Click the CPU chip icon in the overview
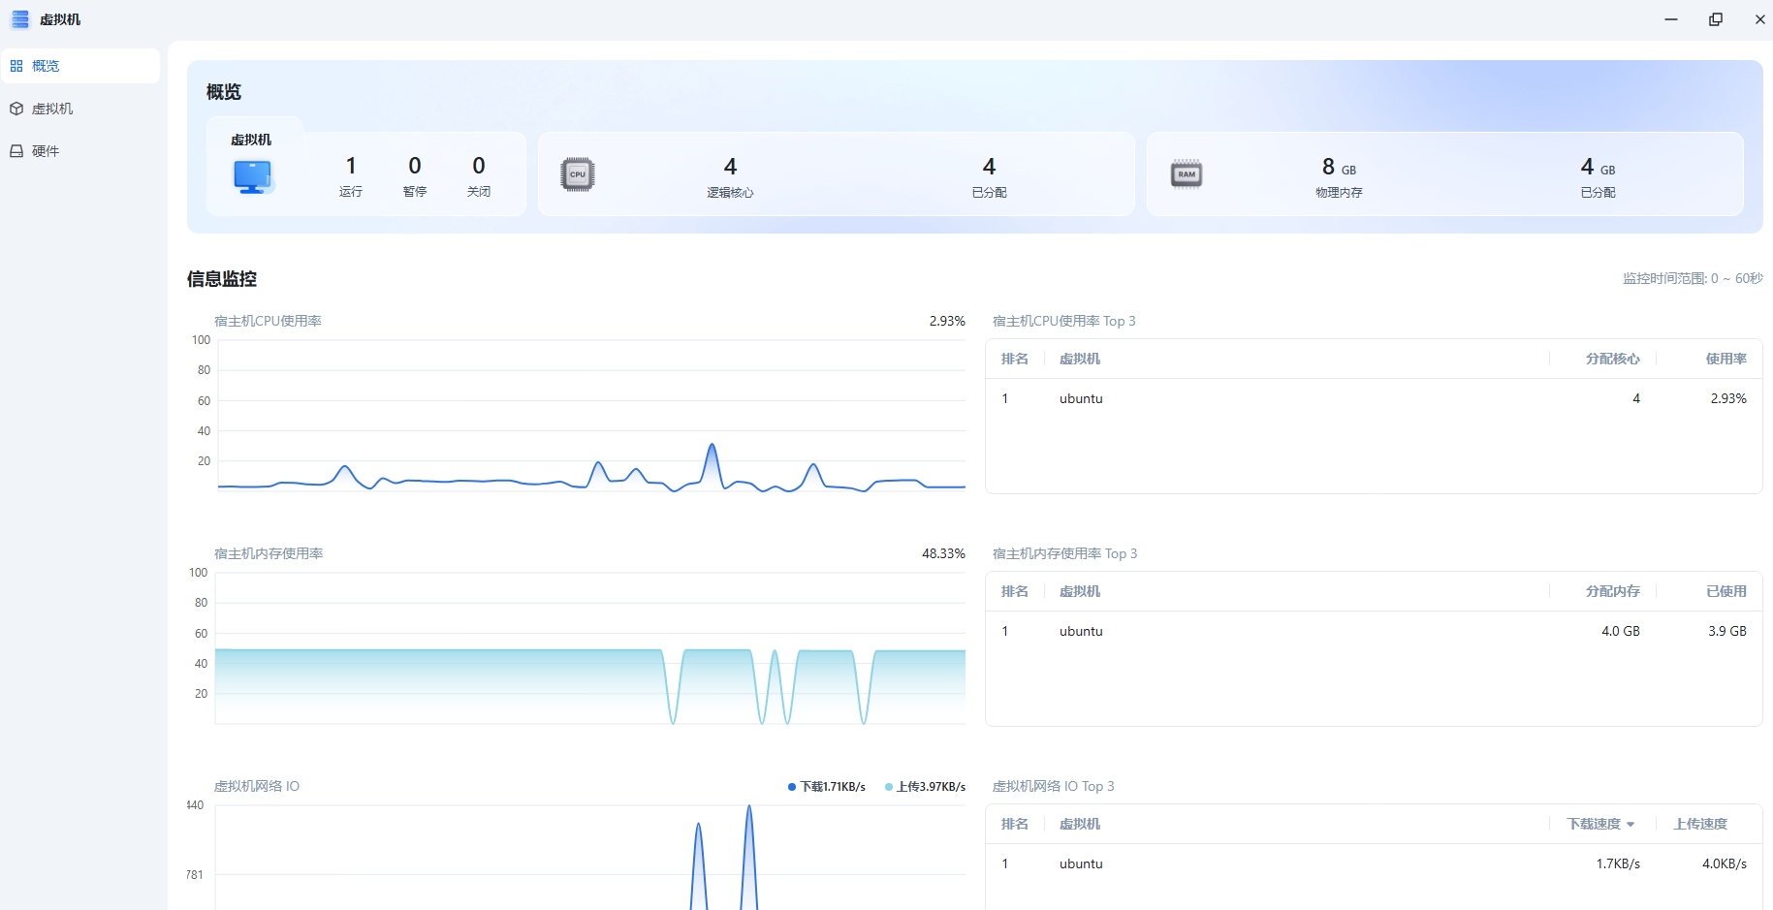The width and height of the screenshot is (1773, 910). click(x=578, y=174)
